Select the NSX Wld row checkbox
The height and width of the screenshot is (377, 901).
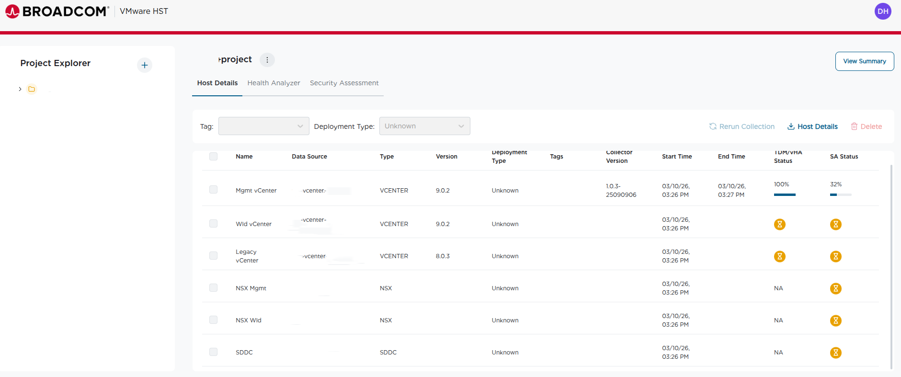click(213, 320)
